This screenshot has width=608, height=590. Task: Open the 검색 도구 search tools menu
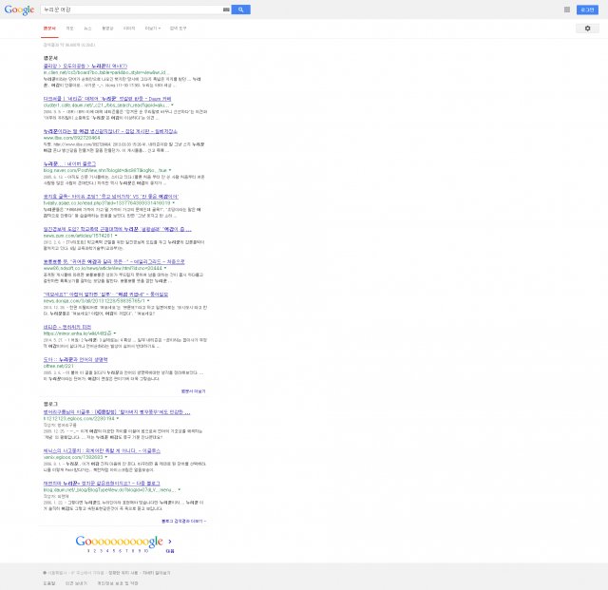pos(178,29)
